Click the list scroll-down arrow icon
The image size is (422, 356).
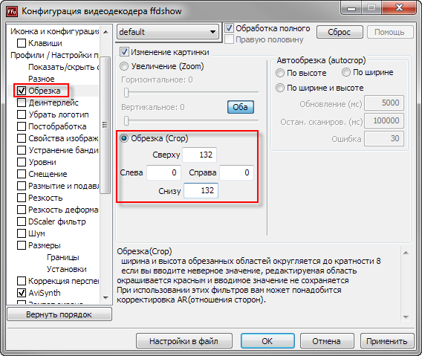click(105, 297)
